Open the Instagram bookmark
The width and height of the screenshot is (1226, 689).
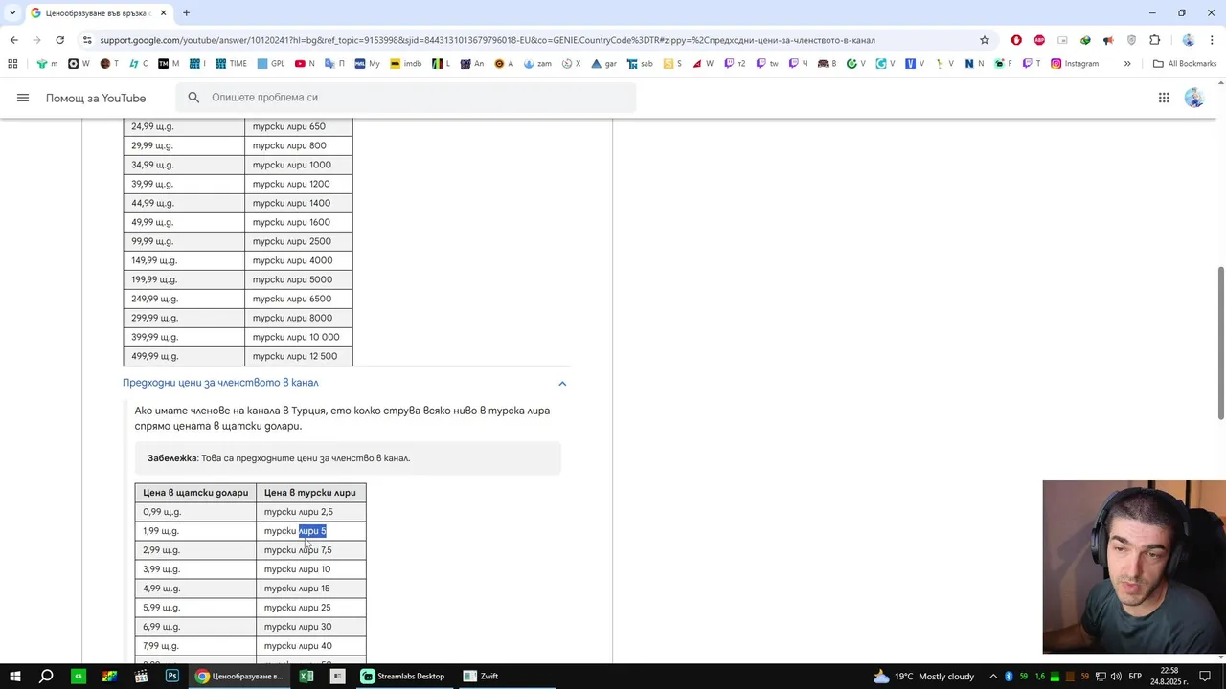1075,64
